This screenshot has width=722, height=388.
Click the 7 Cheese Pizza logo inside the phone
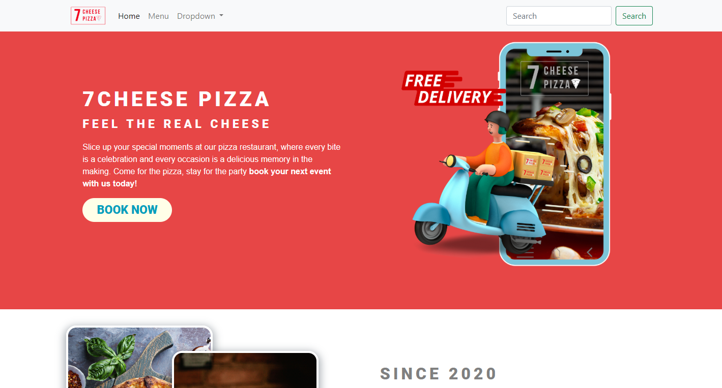pyautogui.click(x=554, y=78)
